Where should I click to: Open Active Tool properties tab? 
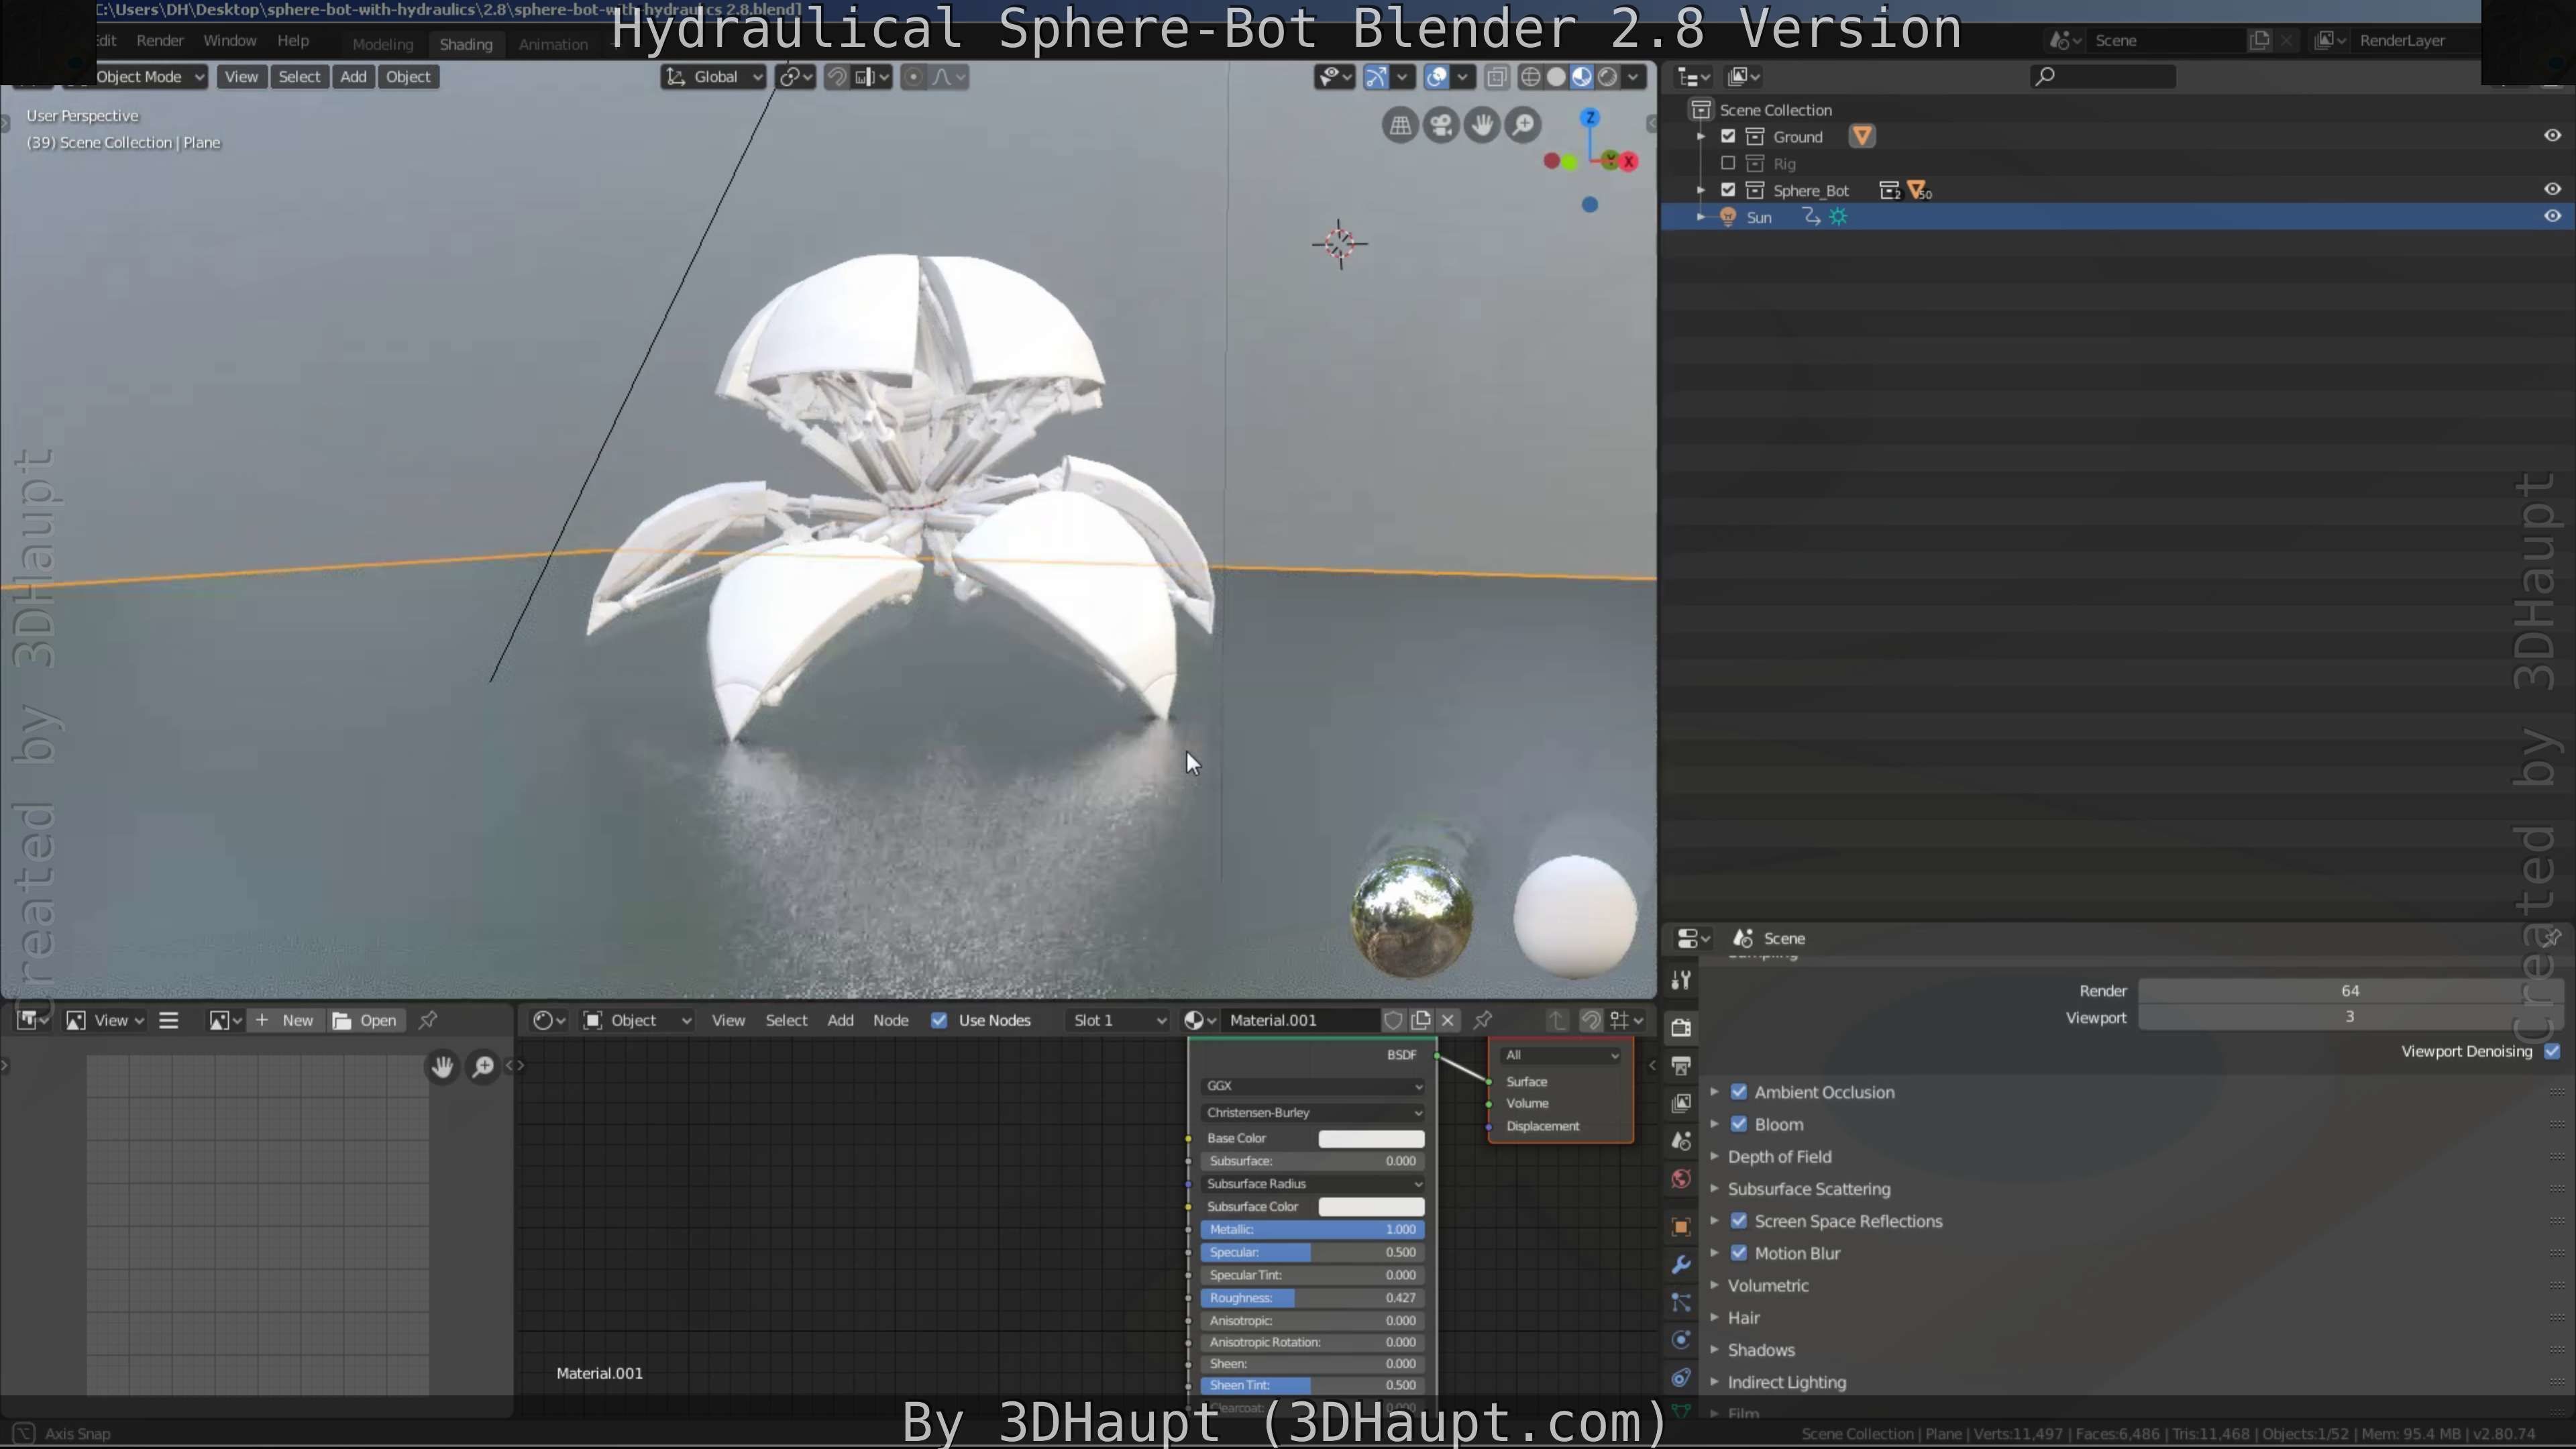click(x=1681, y=980)
